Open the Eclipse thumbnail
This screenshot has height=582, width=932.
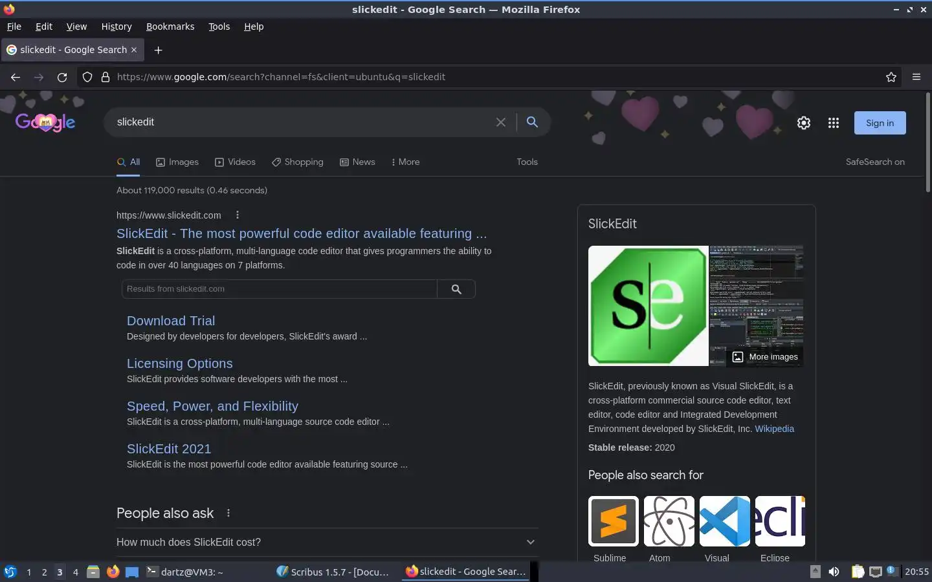click(x=780, y=521)
